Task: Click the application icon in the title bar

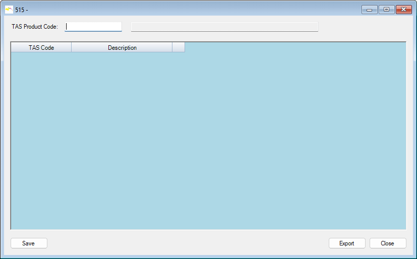Action: coord(9,10)
